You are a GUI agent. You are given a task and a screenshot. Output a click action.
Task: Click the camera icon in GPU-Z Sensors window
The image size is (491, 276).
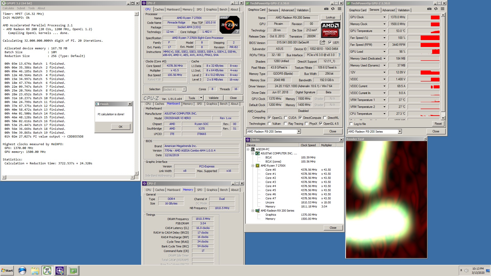pyautogui.click(x=429, y=9)
